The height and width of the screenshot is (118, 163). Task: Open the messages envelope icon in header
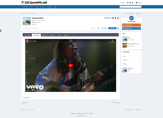130,3
